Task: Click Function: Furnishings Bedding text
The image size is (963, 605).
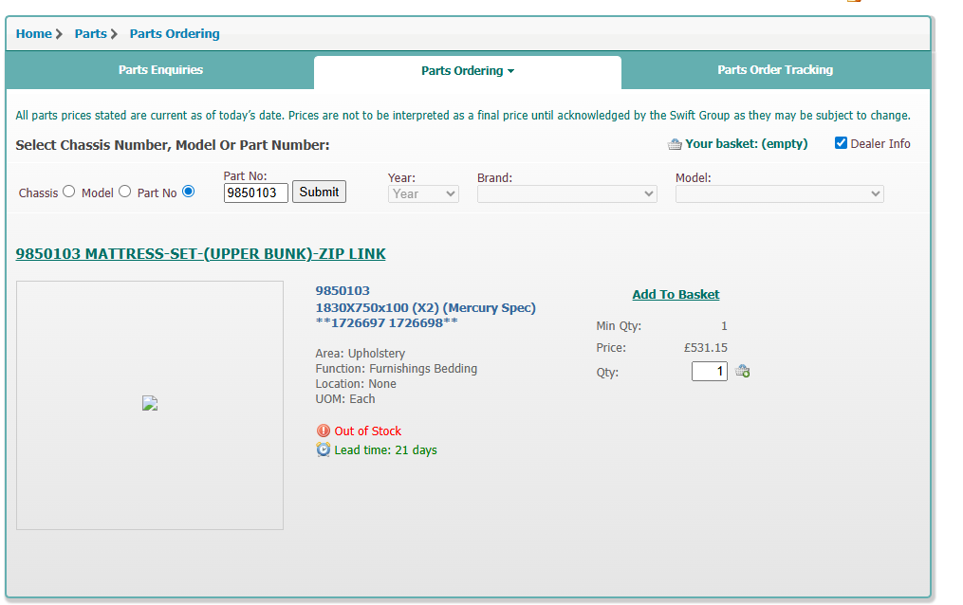Action: (x=397, y=369)
